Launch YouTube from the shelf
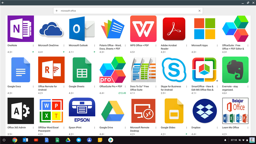Screen dimensions: 256x144 tap(36, 140)
